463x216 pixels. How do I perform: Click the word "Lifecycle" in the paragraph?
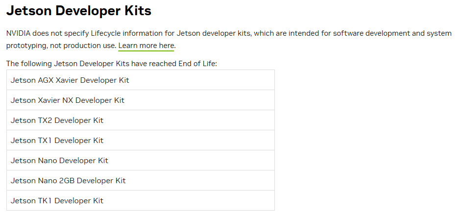[x=106, y=34]
